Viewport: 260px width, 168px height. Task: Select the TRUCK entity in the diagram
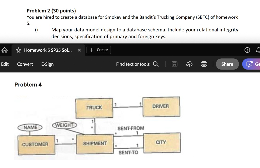point(94,107)
